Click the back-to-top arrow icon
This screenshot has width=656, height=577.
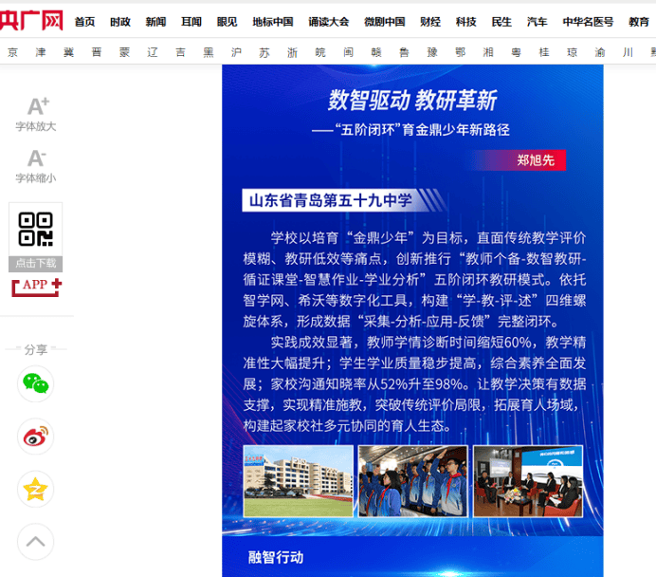click(x=36, y=542)
